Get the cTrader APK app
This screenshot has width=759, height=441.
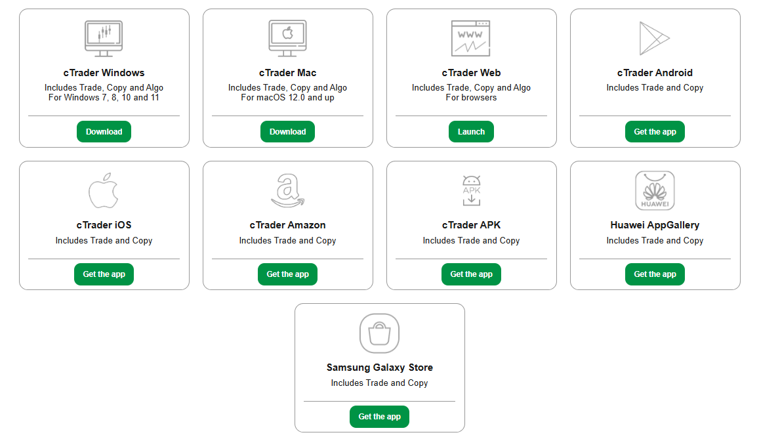click(x=471, y=274)
